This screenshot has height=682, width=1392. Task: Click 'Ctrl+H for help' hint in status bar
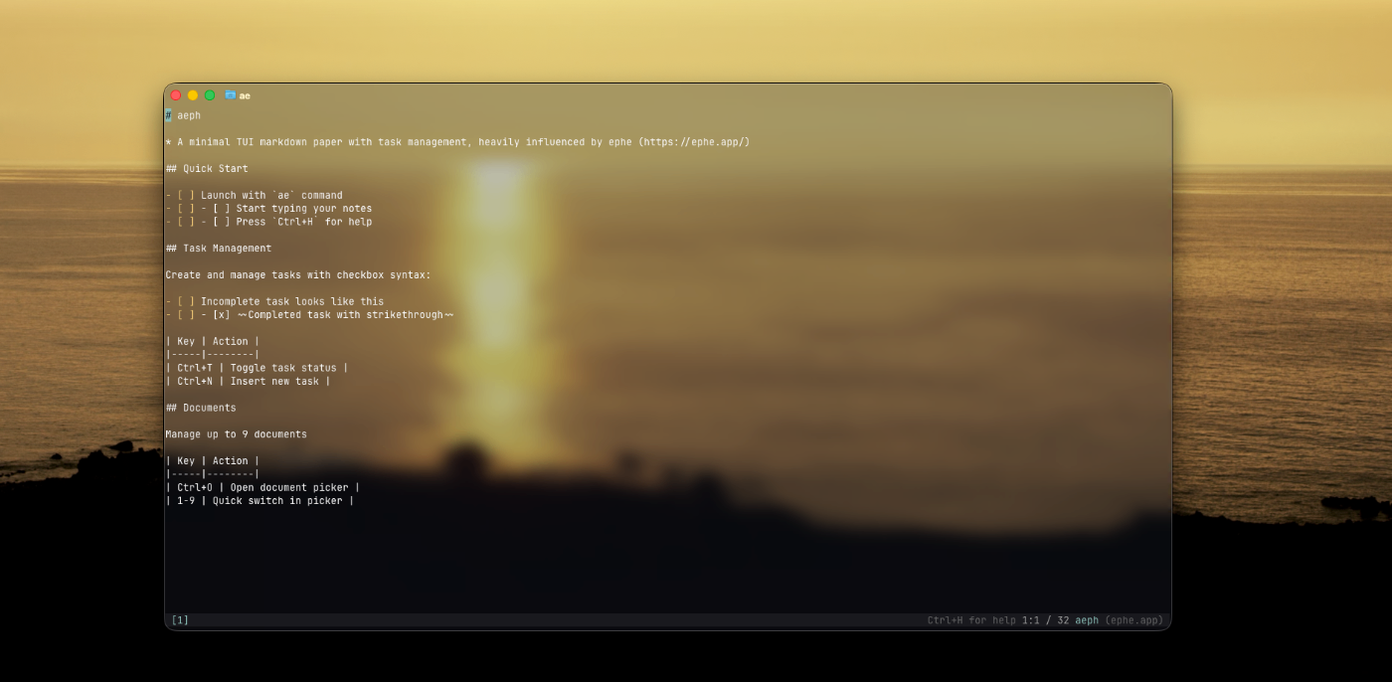(971, 620)
